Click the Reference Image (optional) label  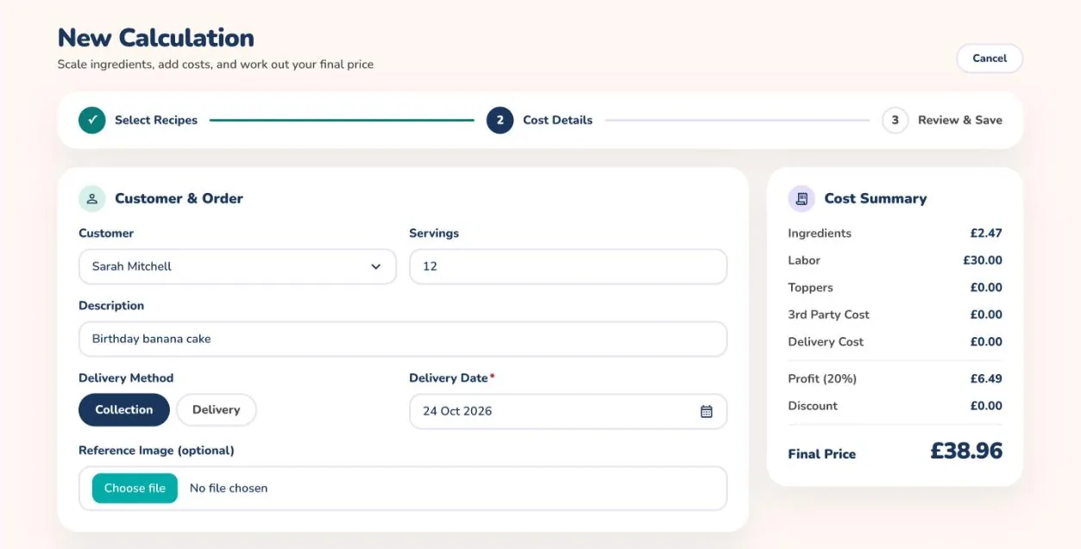pyautogui.click(x=156, y=451)
